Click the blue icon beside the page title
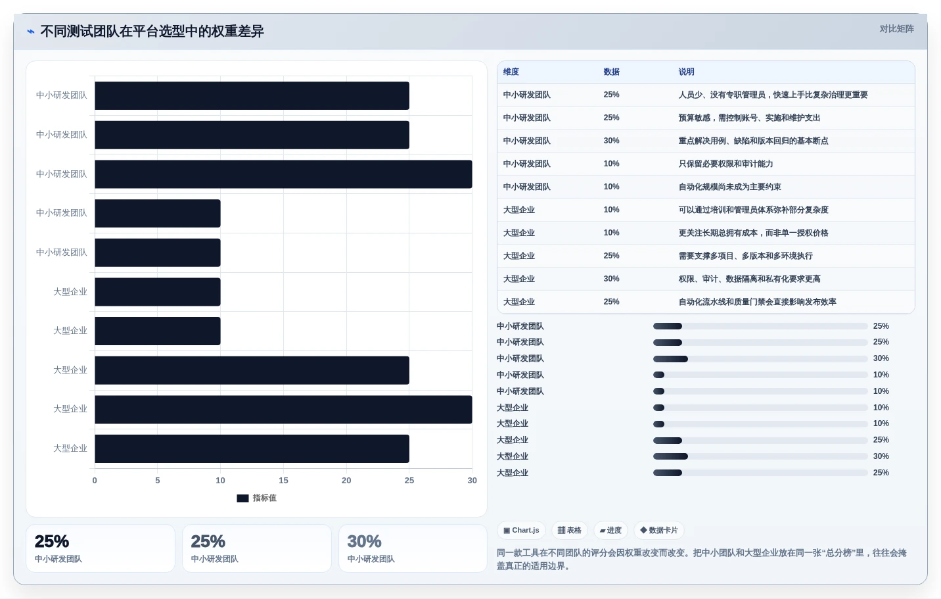 30,32
